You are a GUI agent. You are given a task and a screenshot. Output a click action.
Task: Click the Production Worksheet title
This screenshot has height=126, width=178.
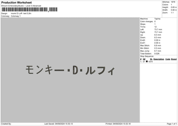[16, 2]
